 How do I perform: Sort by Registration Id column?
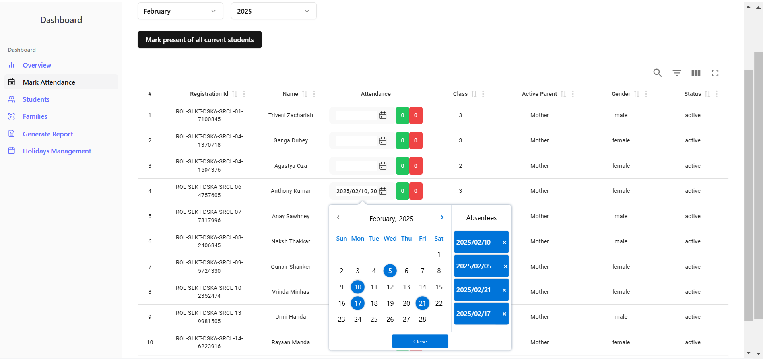click(x=235, y=94)
